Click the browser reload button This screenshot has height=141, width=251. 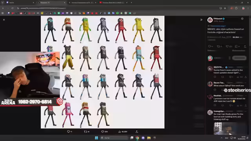12,8
